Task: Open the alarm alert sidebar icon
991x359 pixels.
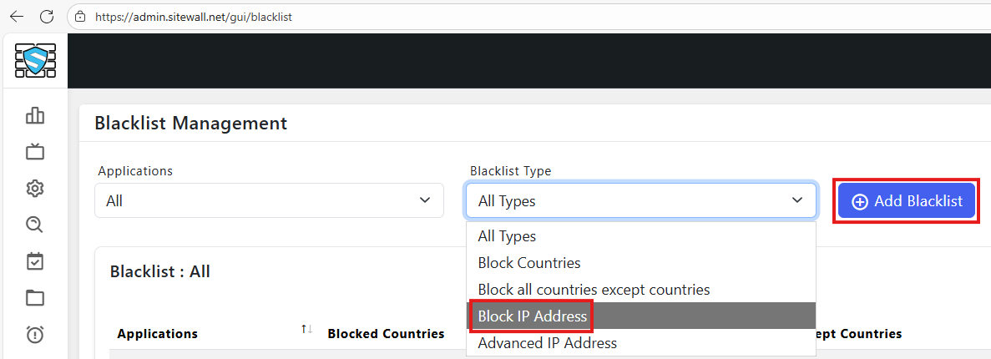Action: (x=35, y=335)
